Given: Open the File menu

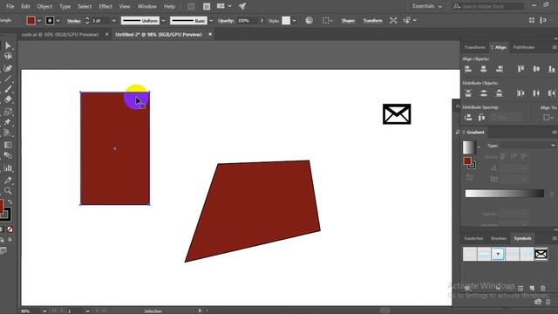Looking at the screenshot, I should [x=10, y=6].
